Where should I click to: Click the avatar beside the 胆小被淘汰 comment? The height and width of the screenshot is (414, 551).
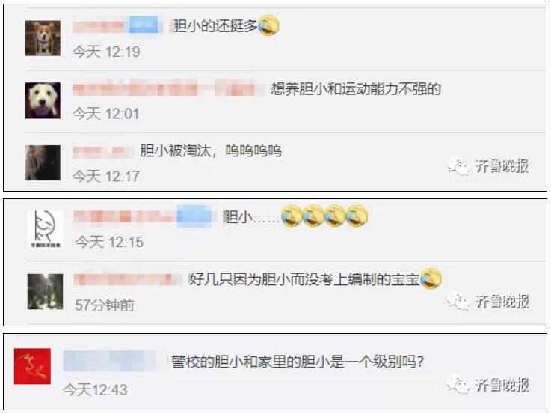coord(43,163)
